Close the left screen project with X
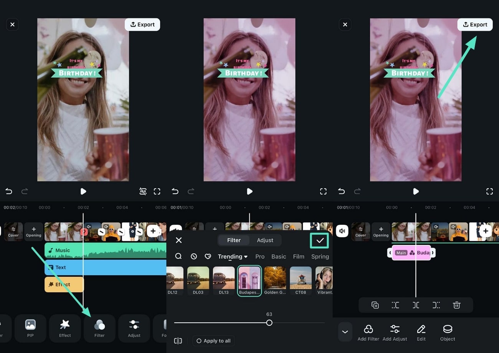This screenshot has width=499, height=353. point(12,25)
